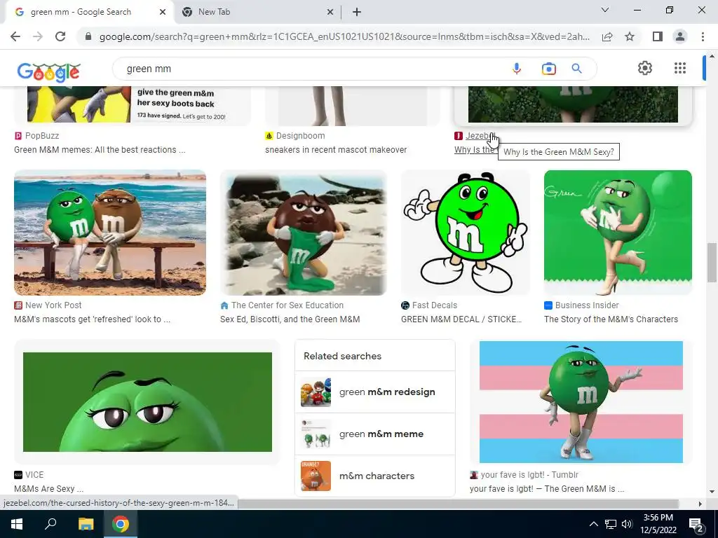718x538 pixels.
Task: Open the New York Post beach image
Action: click(x=110, y=233)
